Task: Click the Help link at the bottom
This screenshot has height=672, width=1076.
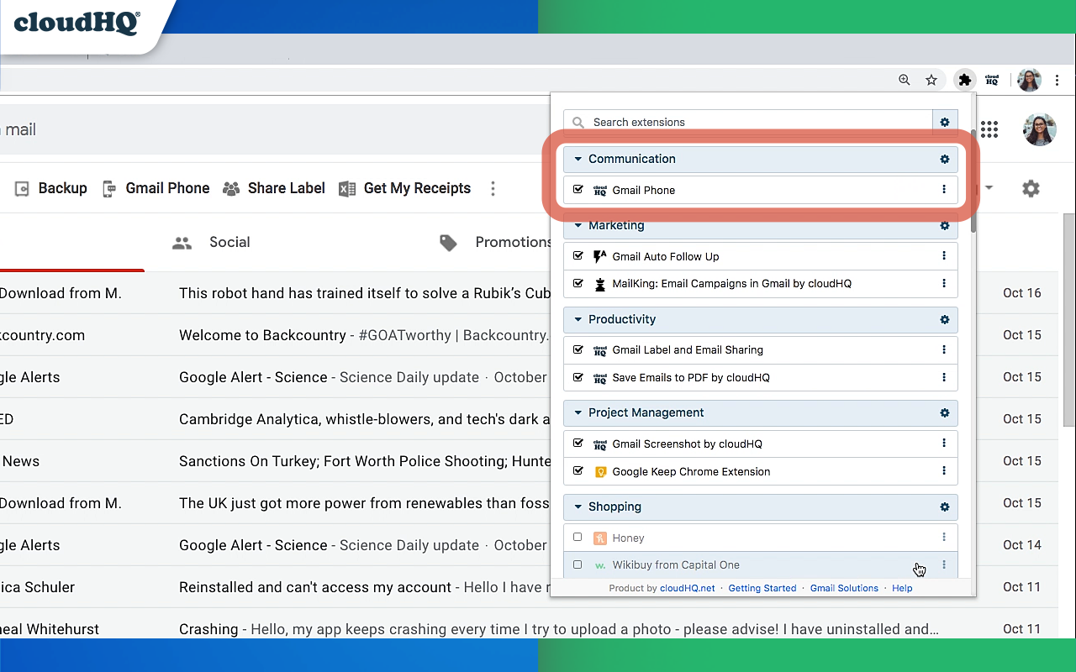Action: [x=902, y=588]
